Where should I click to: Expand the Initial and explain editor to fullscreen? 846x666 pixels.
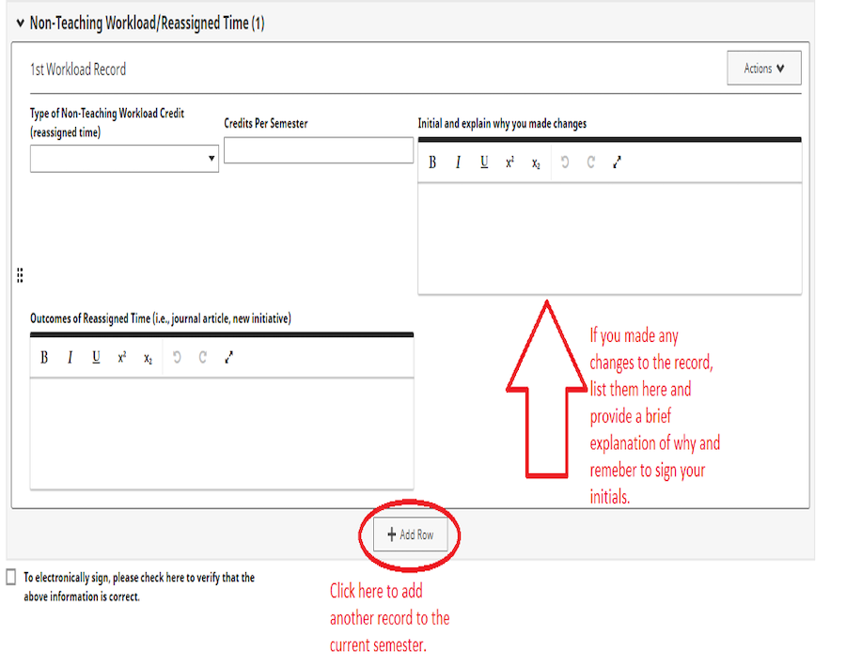[617, 163]
